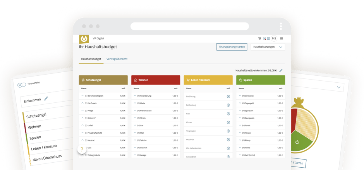Collapse the Girokonto row chevron

click(240, 96)
